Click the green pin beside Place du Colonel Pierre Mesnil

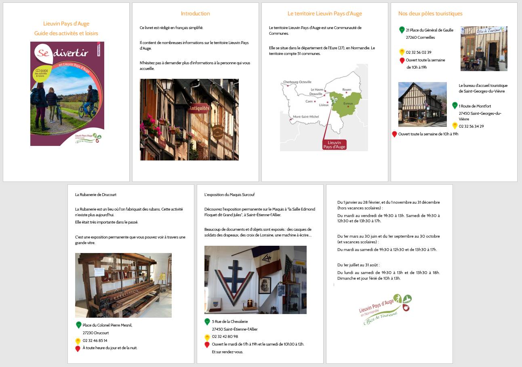78,325
